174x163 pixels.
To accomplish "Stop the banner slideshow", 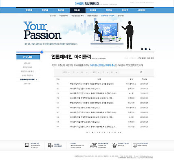I will [145, 49].
